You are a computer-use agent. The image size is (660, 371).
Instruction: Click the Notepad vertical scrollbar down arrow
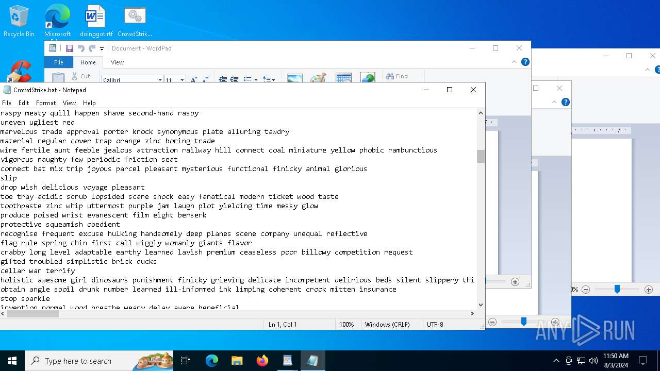click(481, 305)
